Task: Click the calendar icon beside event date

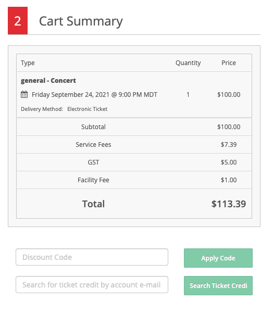Action: 24,94
